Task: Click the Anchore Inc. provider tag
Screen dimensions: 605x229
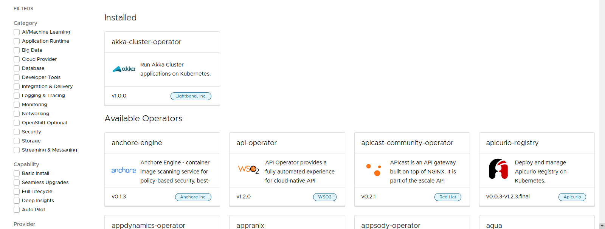Action: click(x=193, y=197)
